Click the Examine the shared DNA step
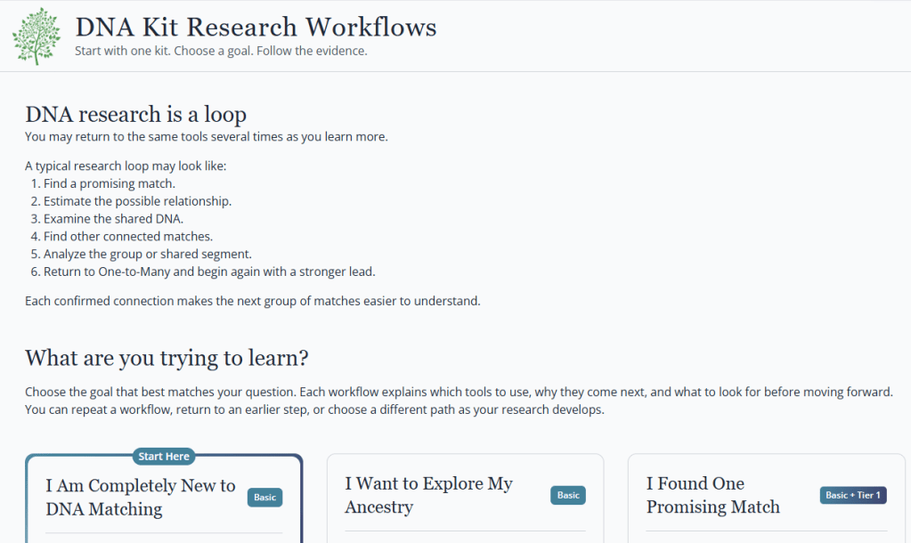 coord(113,219)
